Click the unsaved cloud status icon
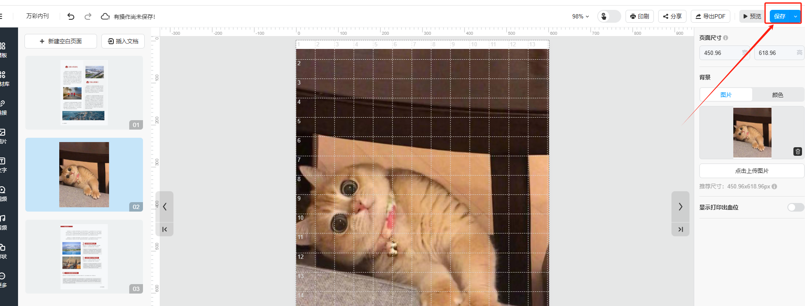Image resolution: width=805 pixels, height=306 pixels. (105, 16)
